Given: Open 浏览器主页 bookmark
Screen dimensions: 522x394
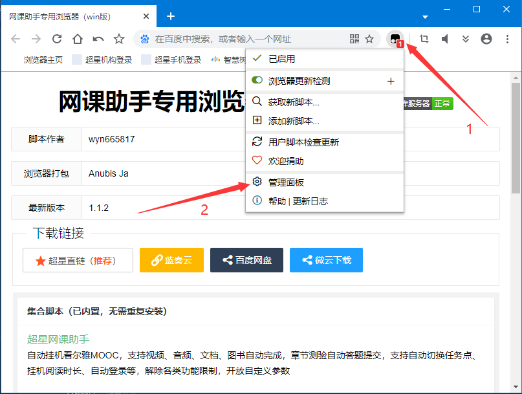Looking at the screenshot, I should tap(43, 60).
